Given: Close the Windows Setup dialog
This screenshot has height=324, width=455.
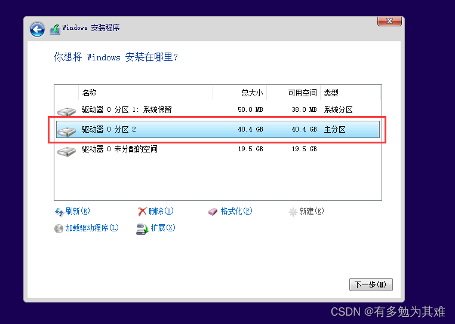Looking at the screenshot, I should click(389, 21).
